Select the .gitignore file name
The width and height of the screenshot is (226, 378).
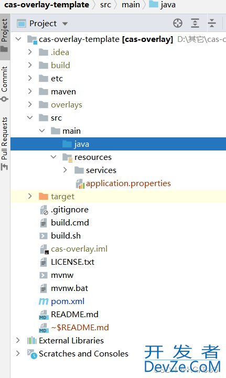[x=70, y=210]
